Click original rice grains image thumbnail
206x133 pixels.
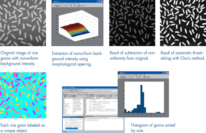23,23
